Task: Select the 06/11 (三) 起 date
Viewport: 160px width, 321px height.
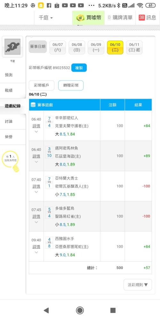Action: 134,47
